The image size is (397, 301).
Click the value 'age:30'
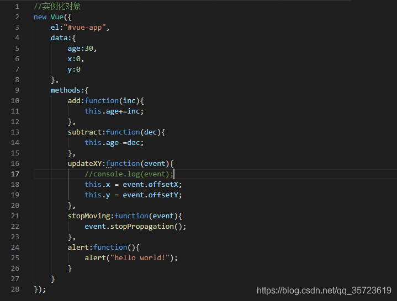click(80, 49)
